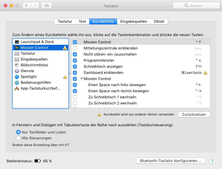Enable Mitteilungszentrale einblenden checkbox

(x=75, y=48)
